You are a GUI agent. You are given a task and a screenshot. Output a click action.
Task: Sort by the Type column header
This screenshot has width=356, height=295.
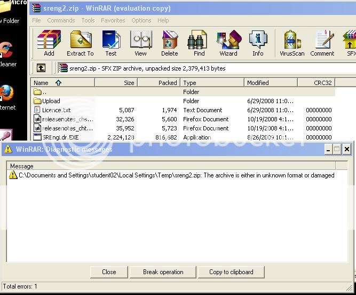(212, 83)
